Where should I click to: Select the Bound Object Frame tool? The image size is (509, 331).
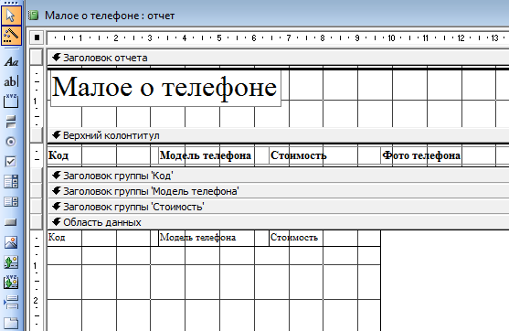(11, 283)
